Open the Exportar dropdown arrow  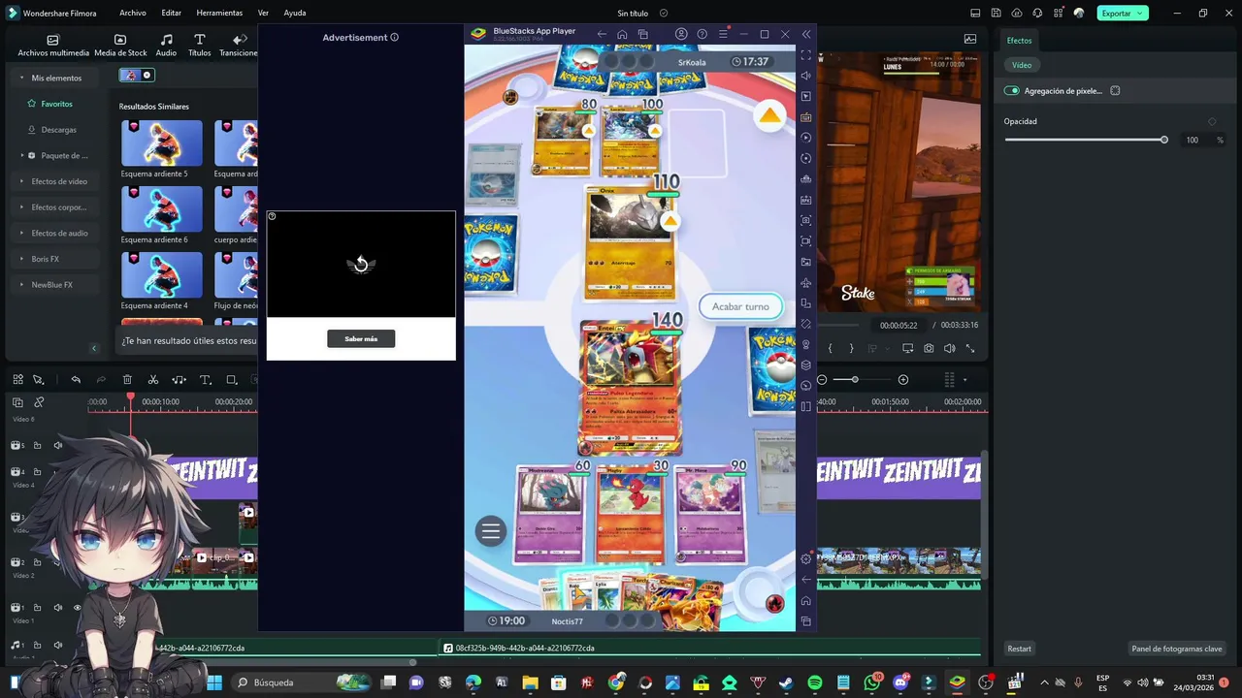(x=1141, y=14)
